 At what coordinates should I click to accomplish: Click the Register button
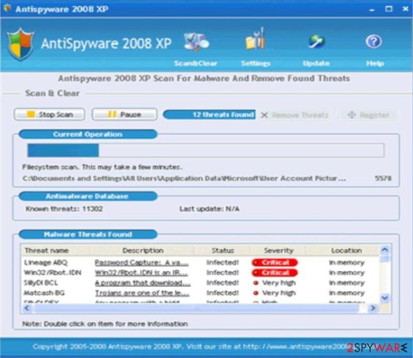click(369, 116)
